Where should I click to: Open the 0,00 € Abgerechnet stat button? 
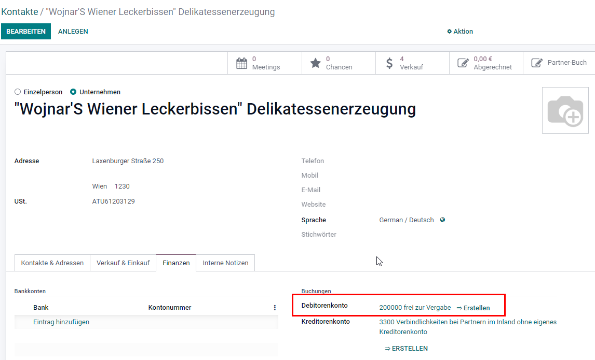coord(486,63)
